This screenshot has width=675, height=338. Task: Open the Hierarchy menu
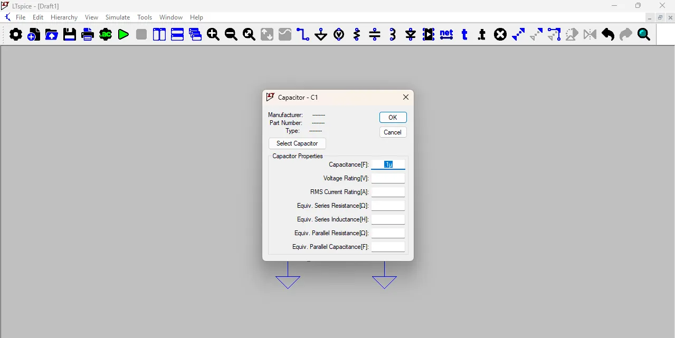pyautogui.click(x=64, y=17)
